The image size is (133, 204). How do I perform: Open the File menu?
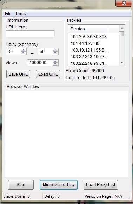[8, 14]
